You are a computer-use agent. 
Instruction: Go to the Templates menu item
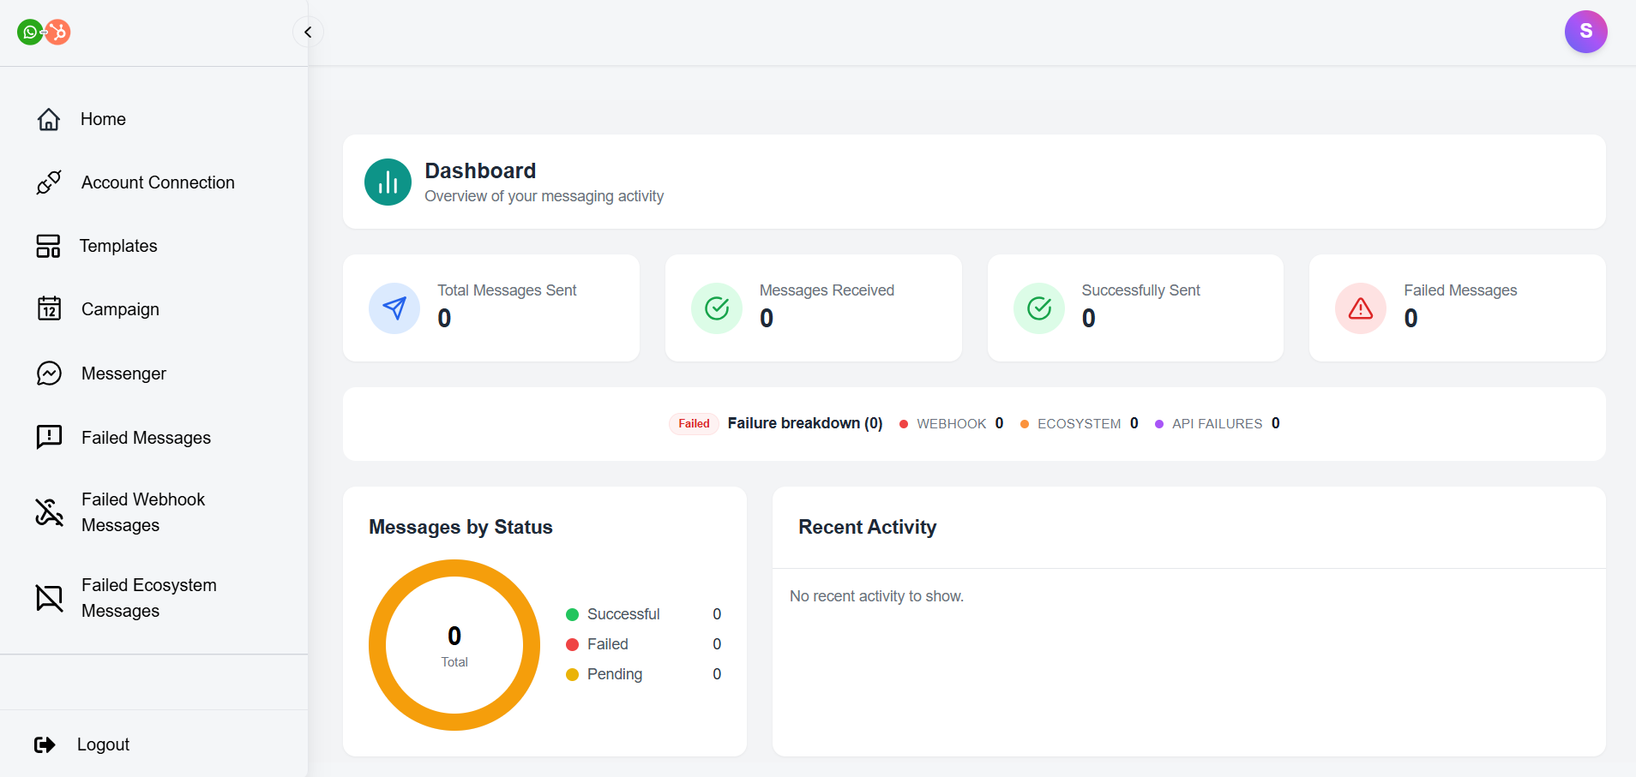(118, 246)
